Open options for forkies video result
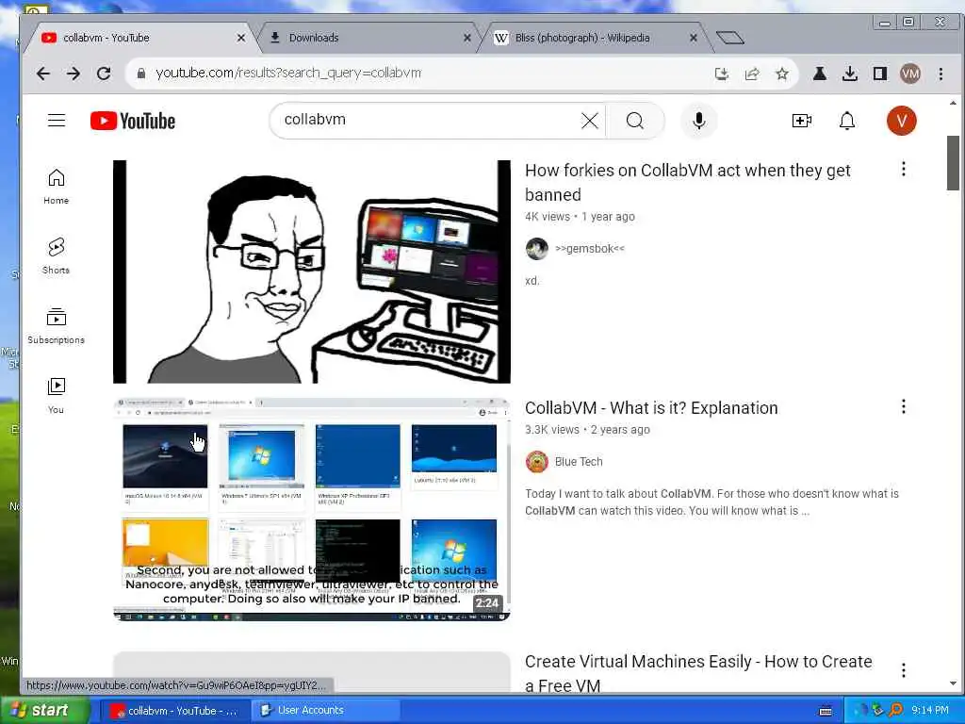 904,169
